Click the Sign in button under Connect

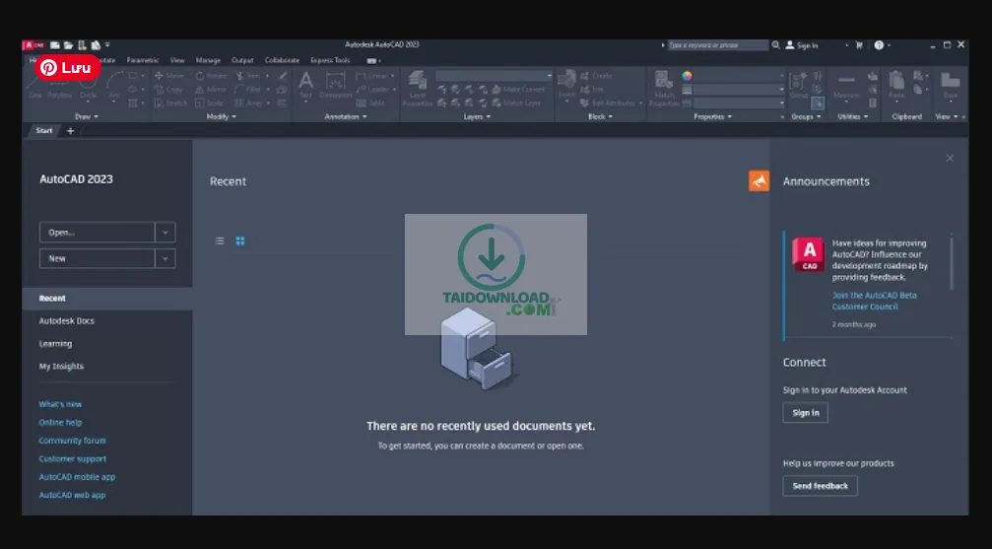pyautogui.click(x=806, y=413)
